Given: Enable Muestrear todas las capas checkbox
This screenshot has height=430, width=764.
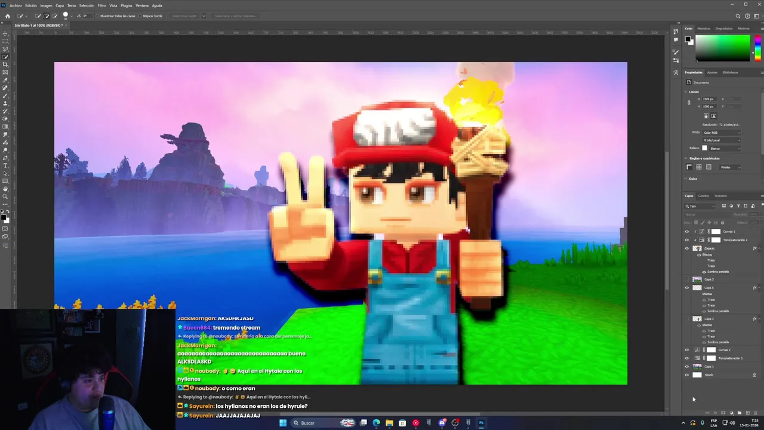Looking at the screenshot, I should 98,16.
